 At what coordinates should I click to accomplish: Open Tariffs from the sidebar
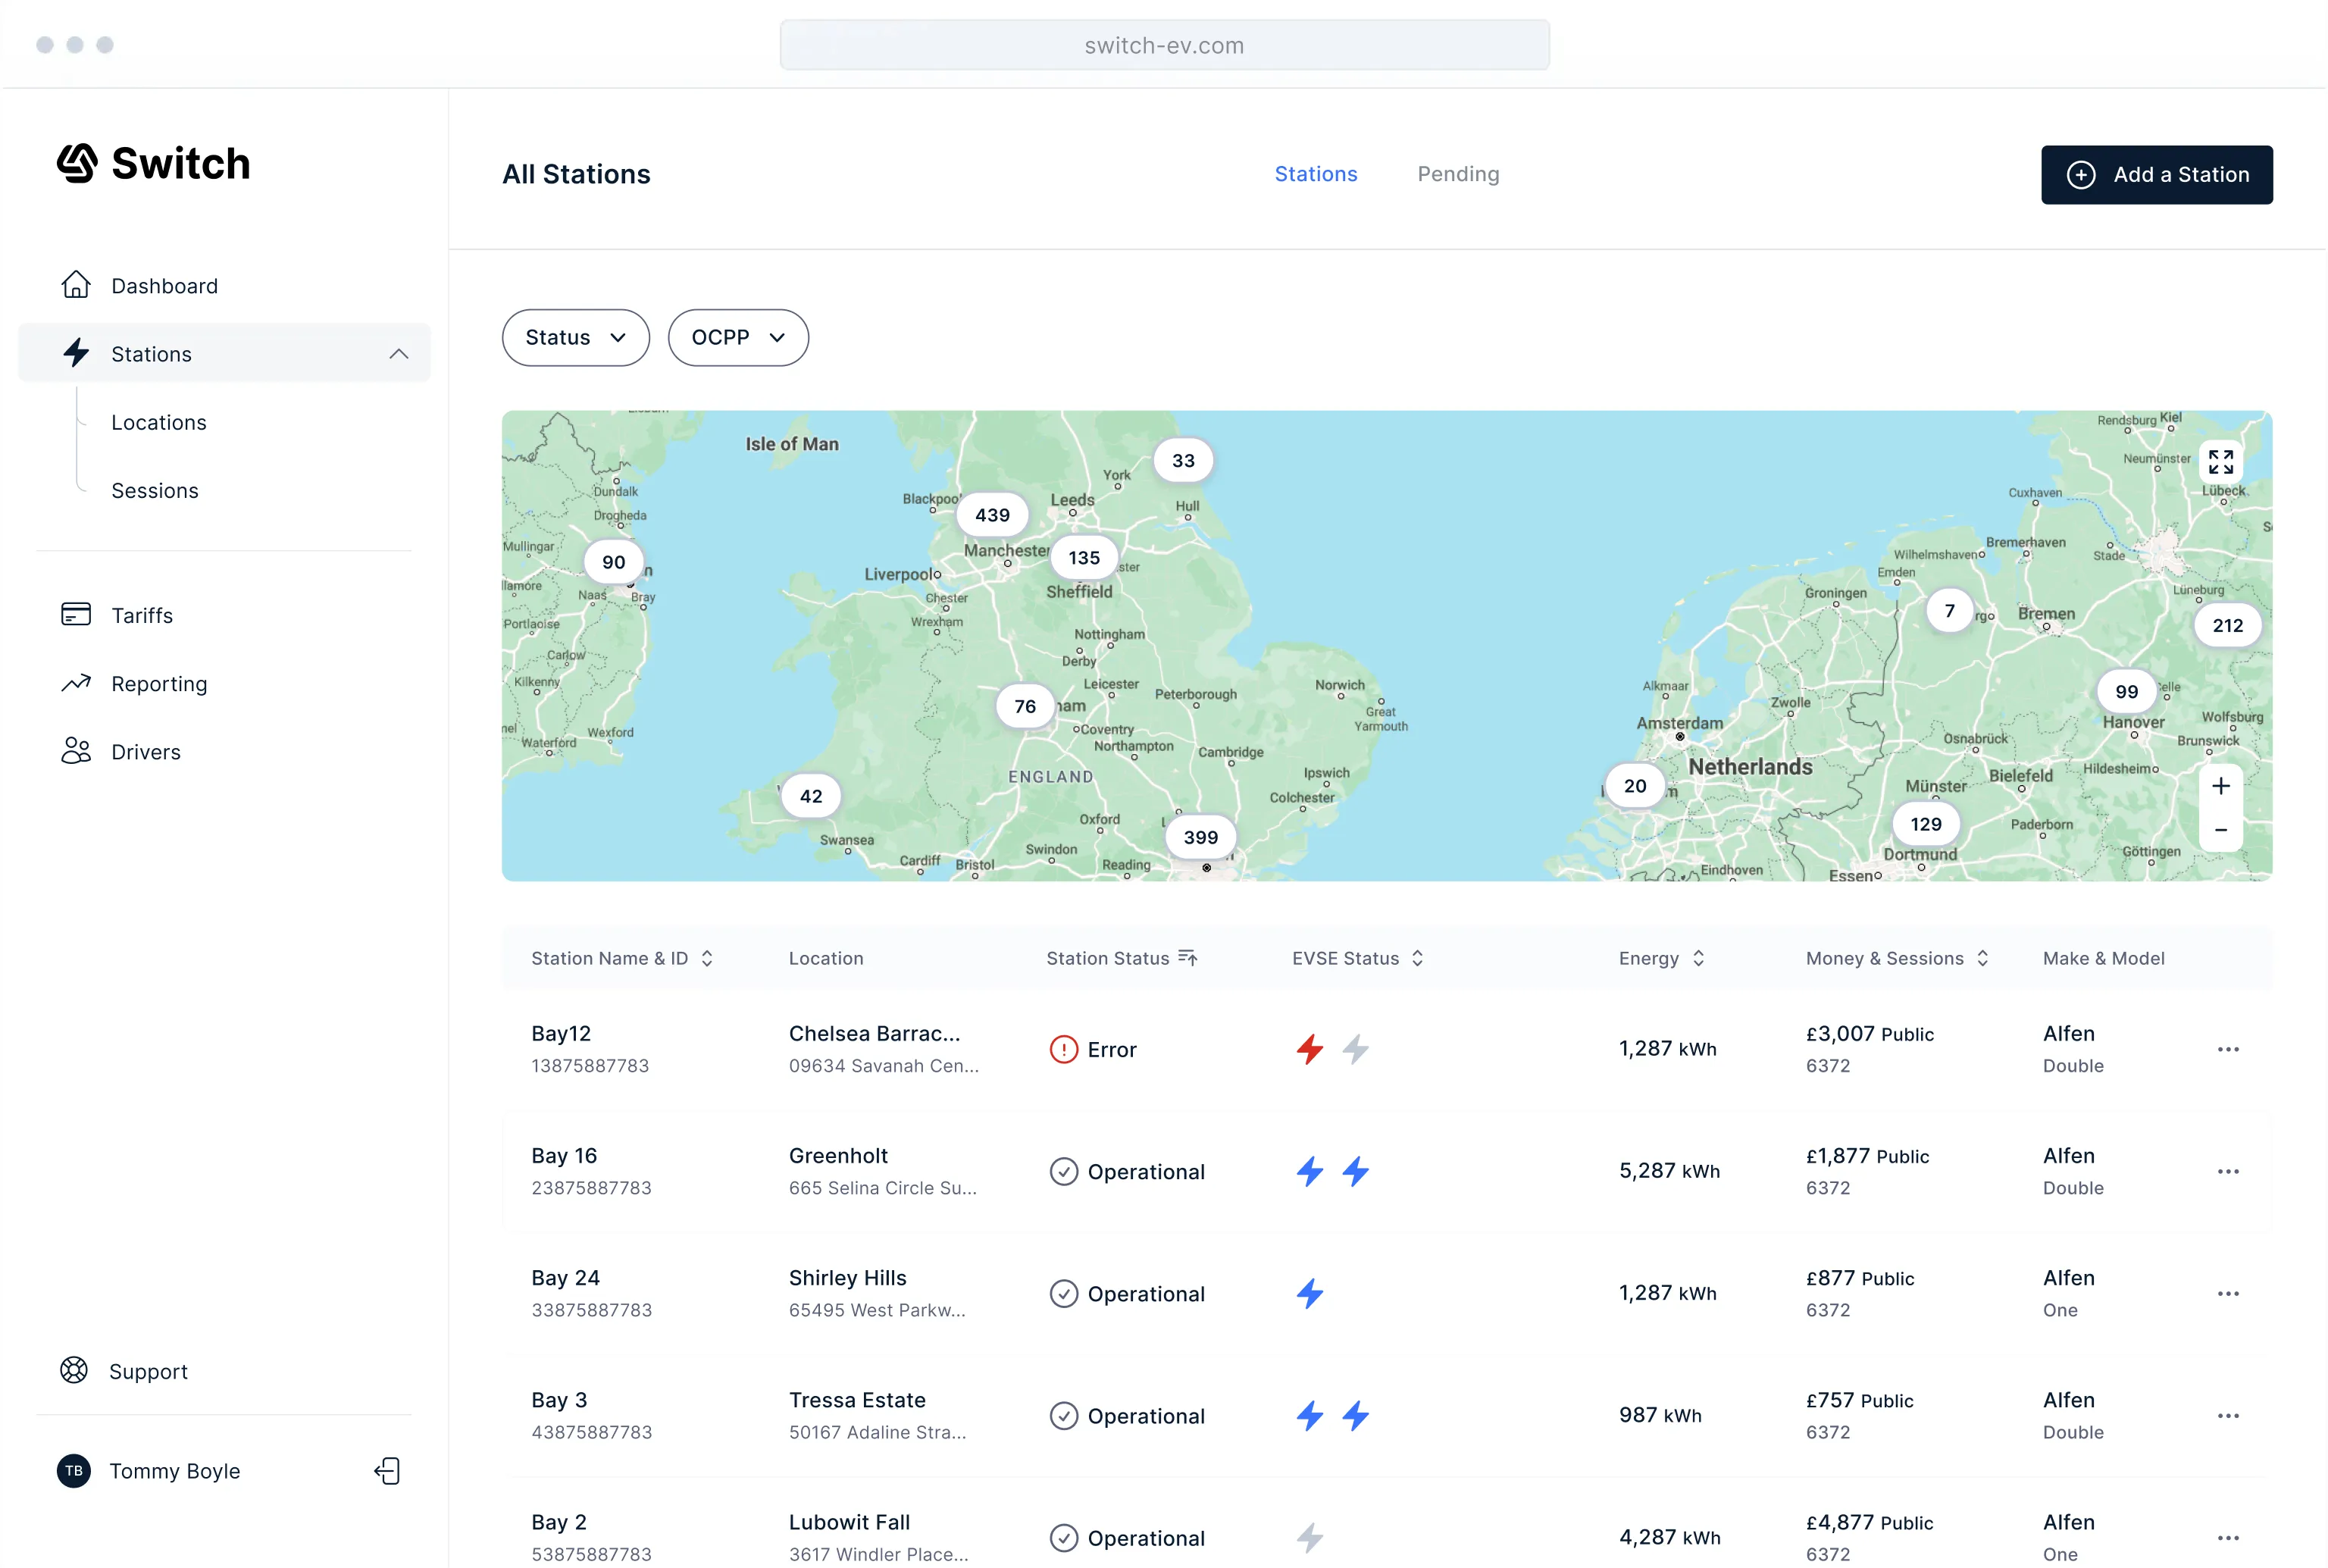tap(141, 615)
